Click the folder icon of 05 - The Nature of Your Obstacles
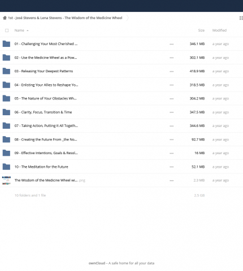 [x=6, y=98]
